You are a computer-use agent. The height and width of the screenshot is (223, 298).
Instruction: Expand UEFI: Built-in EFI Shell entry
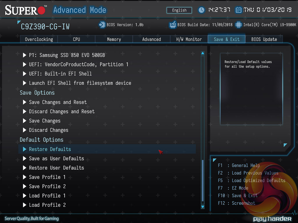point(60,73)
